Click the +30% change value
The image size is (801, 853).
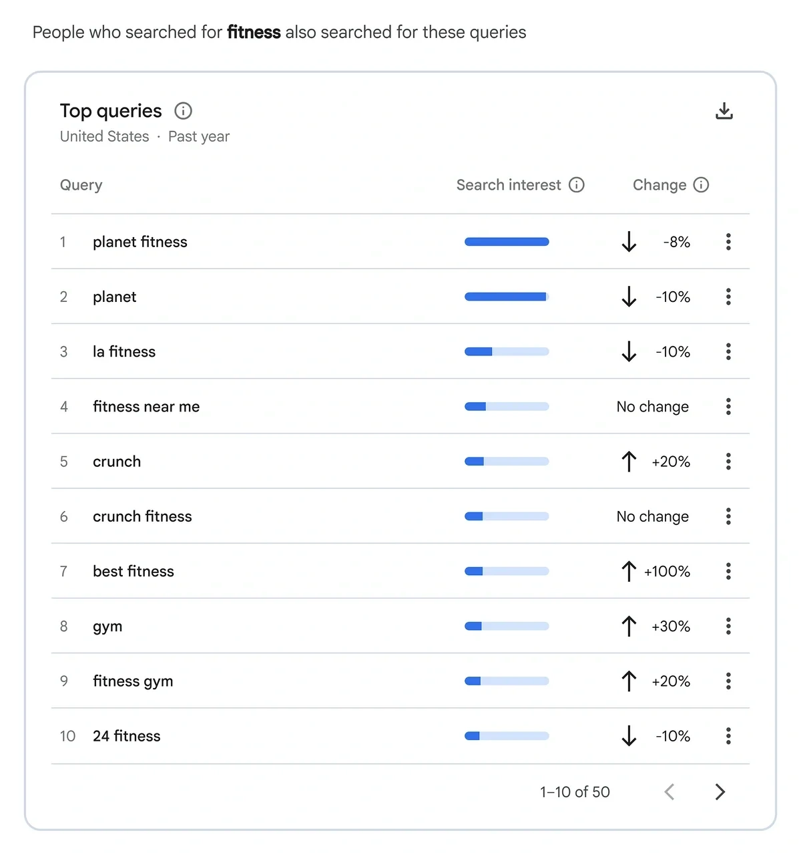[671, 626]
